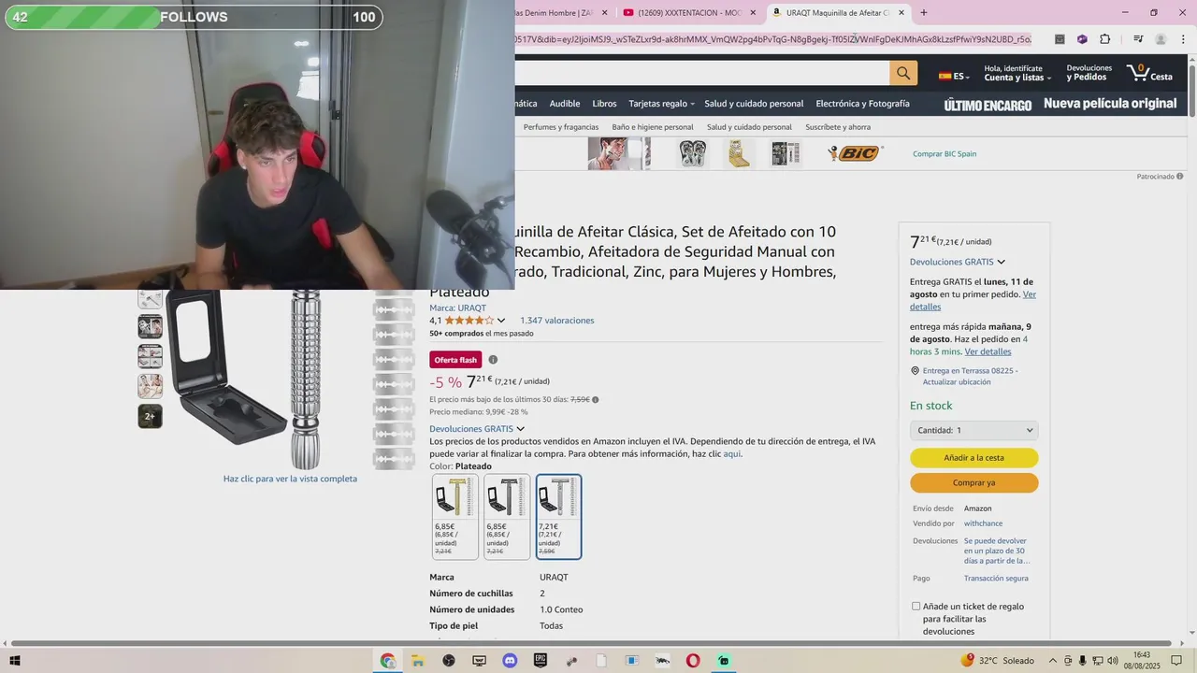Open the Windows Start menu

14,661
